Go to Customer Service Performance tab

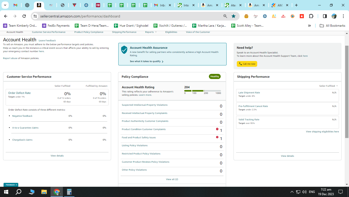click(x=49, y=32)
